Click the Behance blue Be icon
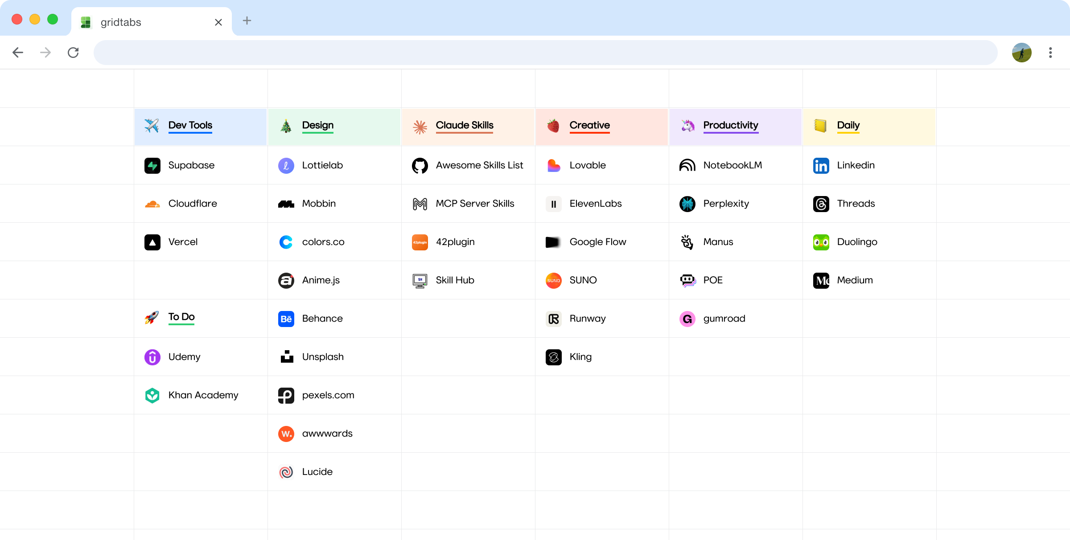The image size is (1070, 540). 286,319
